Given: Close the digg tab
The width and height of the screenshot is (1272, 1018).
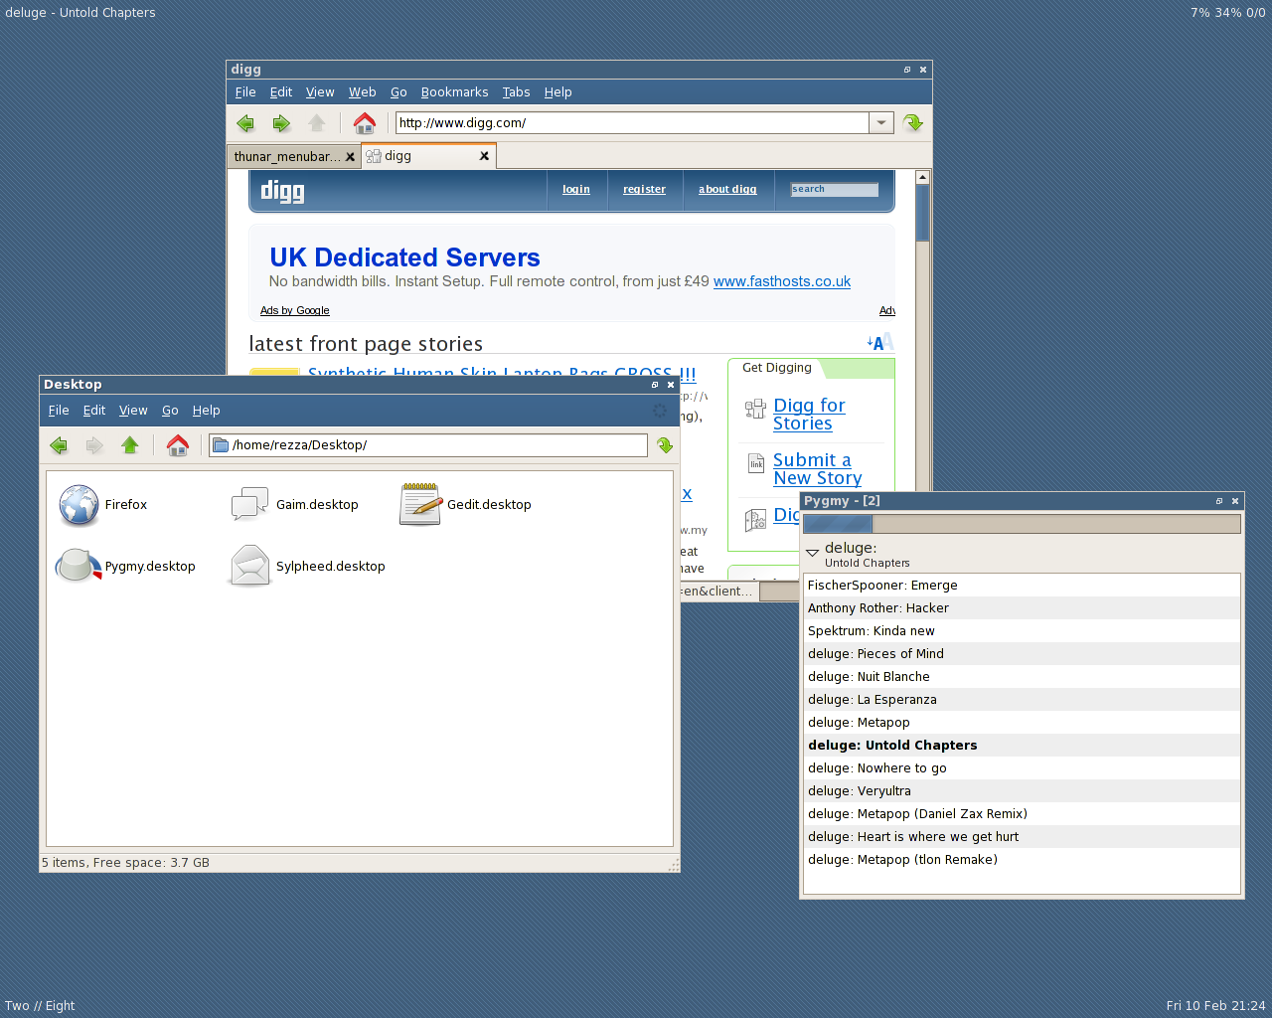Looking at the screenshot, I should [484, 156].
